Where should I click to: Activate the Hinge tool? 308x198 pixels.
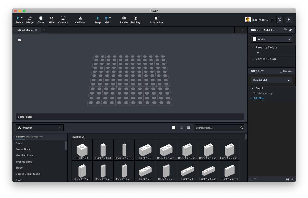click(30, 20)
